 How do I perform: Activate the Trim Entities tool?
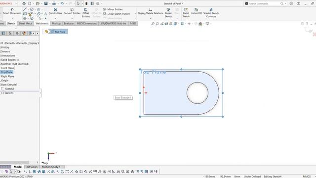(x=55, y=11)
